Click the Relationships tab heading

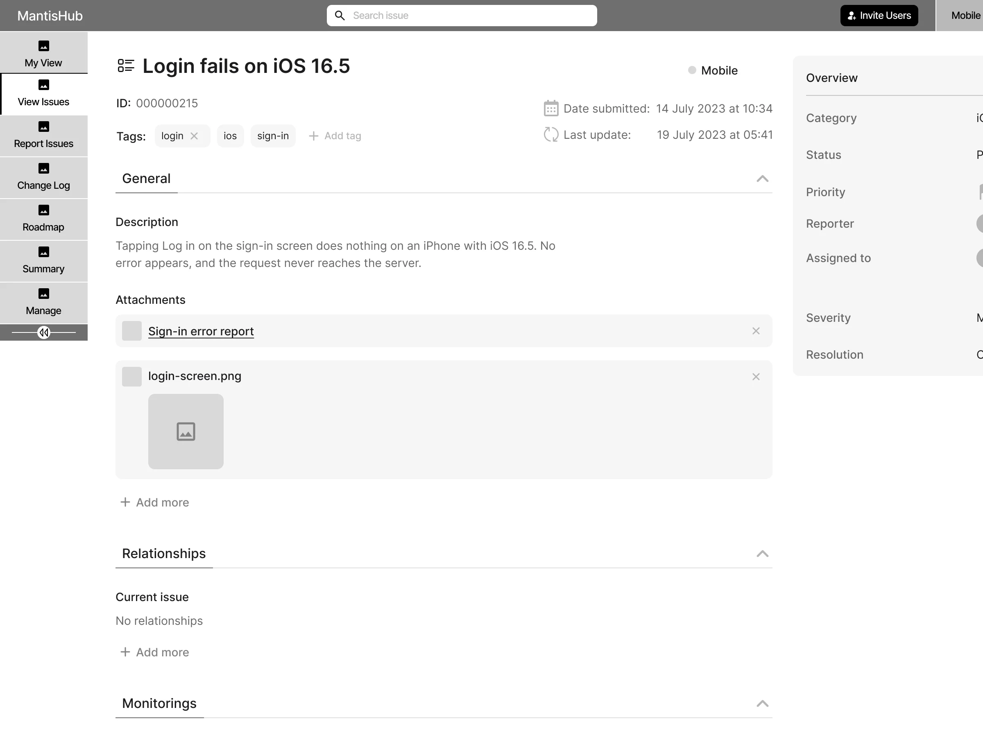pos(164,554)
